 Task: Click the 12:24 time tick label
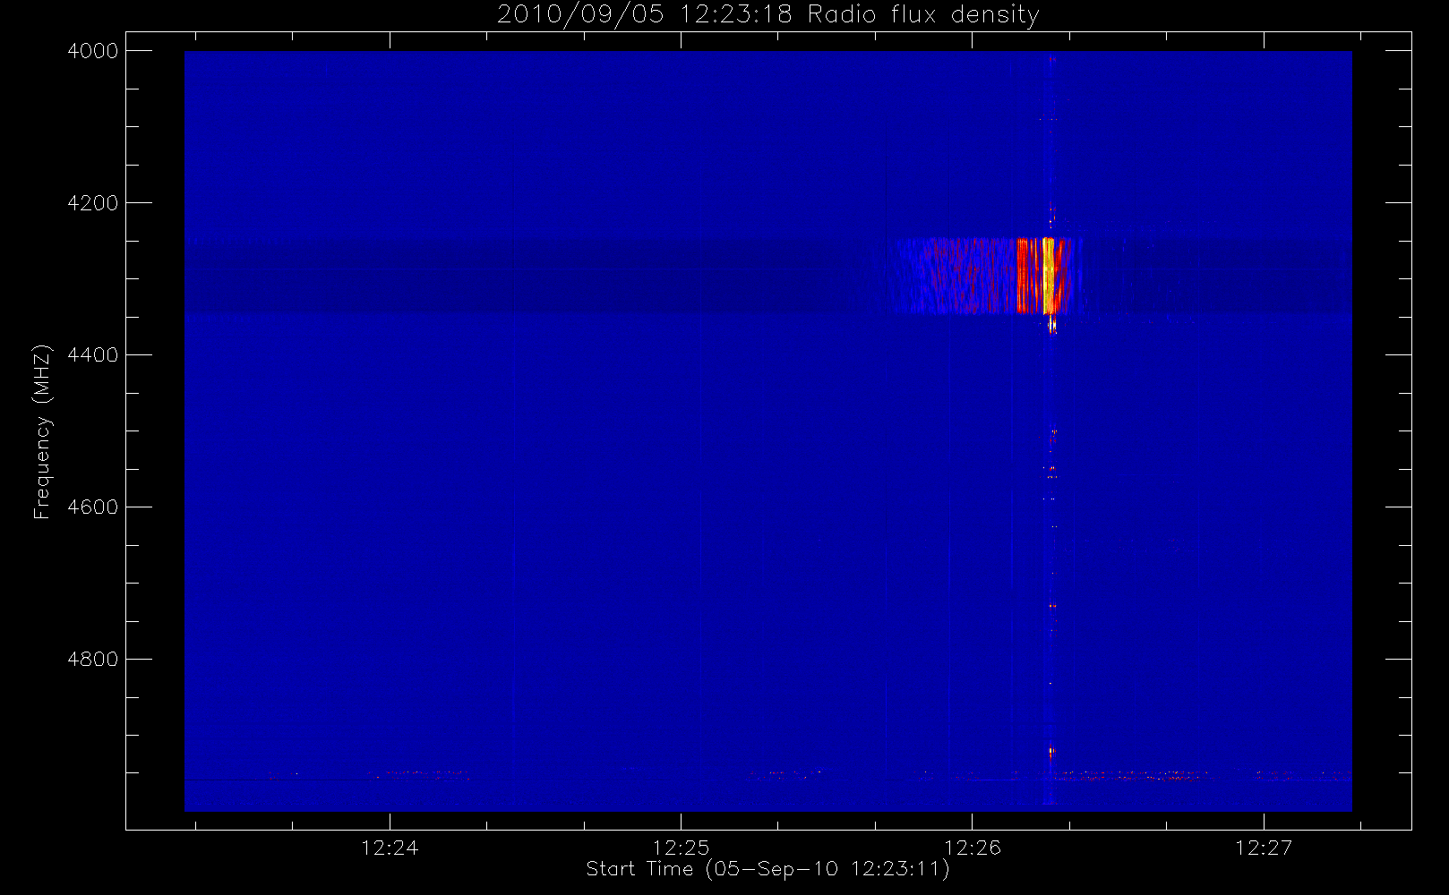tap(390, 848)
